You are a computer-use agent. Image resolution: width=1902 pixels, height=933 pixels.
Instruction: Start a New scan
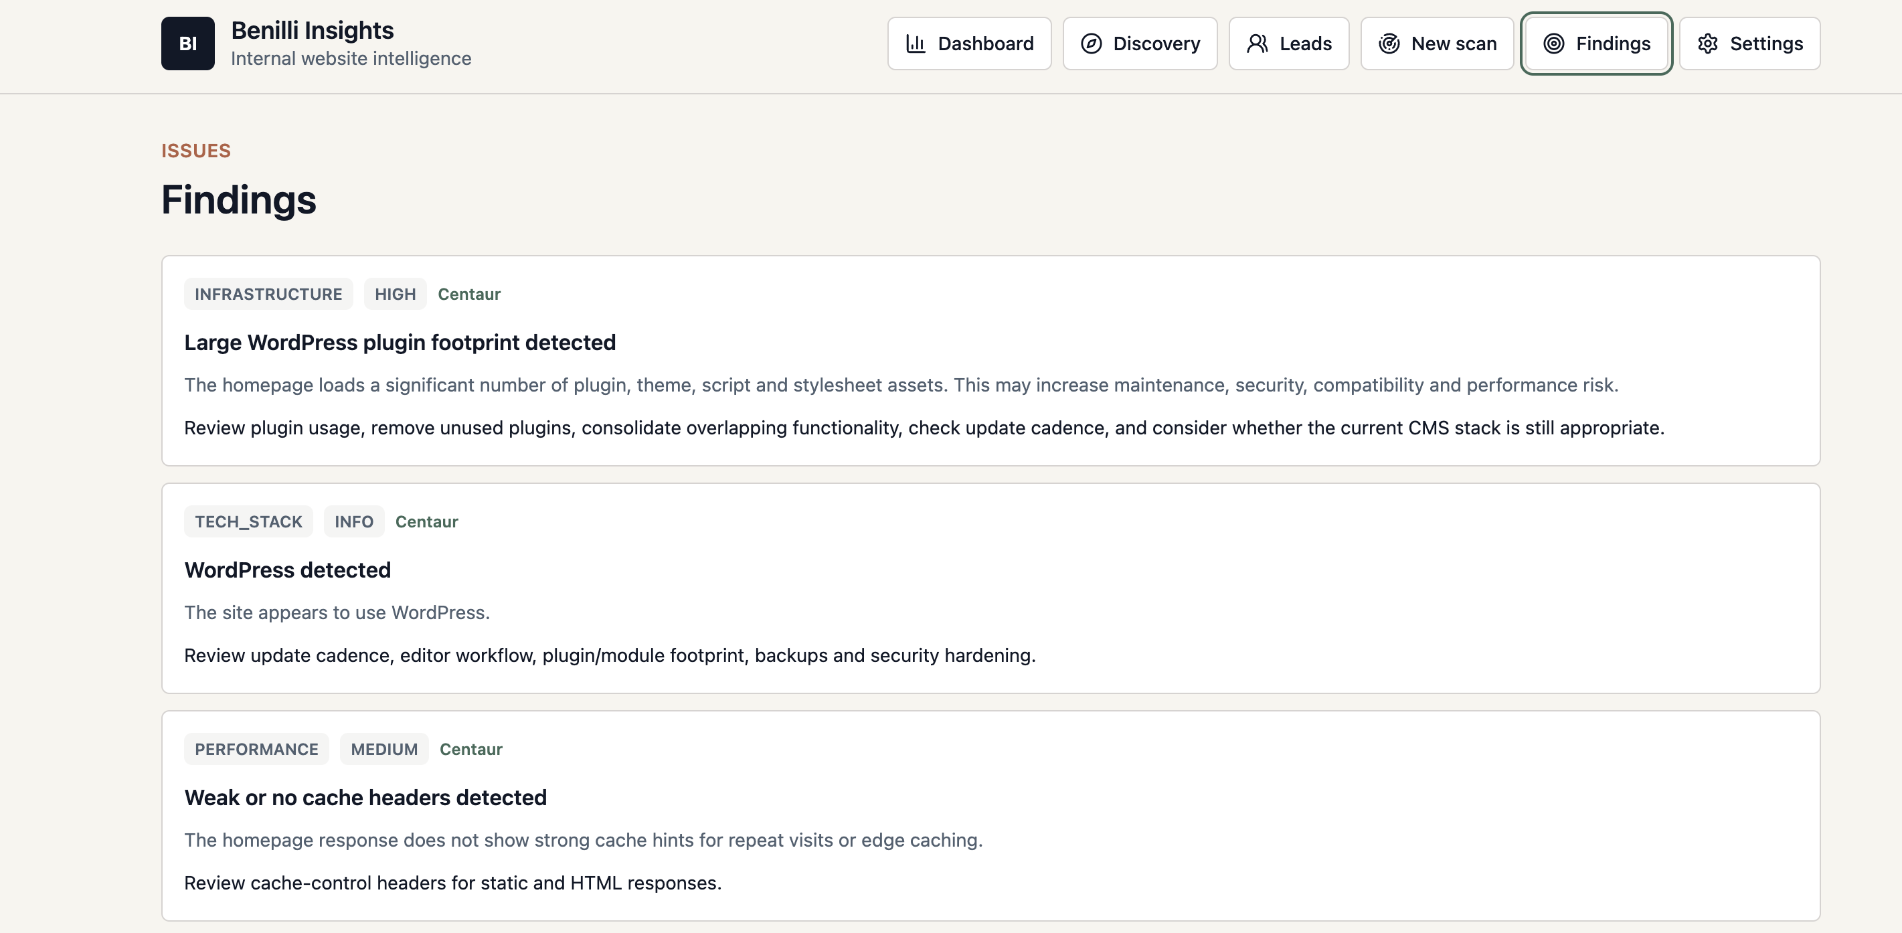point(1437,44)
